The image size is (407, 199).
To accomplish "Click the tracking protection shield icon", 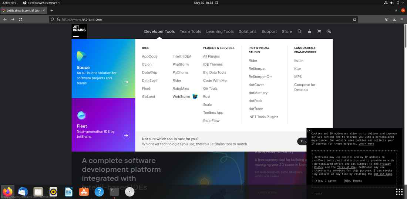I will (x=52, y=20).
